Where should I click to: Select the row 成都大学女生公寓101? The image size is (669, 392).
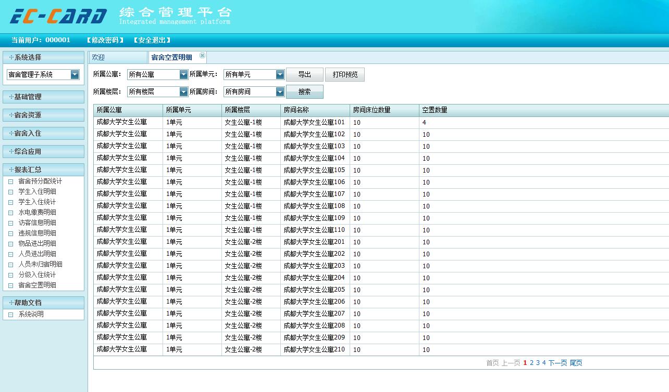pyautogui.click(x=381, y=123)
